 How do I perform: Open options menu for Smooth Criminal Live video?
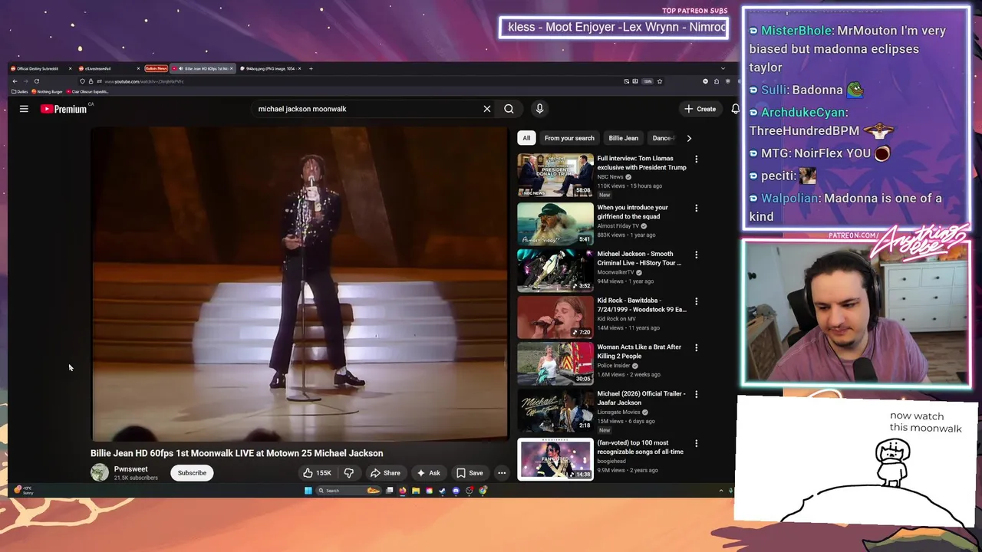696,255
